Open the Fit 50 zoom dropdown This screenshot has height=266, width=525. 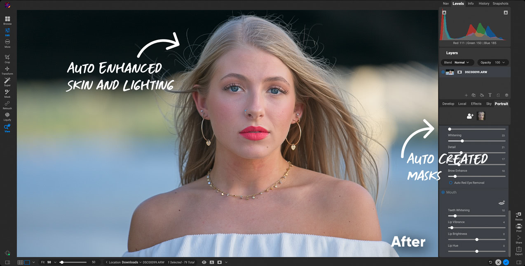point(49,262)
